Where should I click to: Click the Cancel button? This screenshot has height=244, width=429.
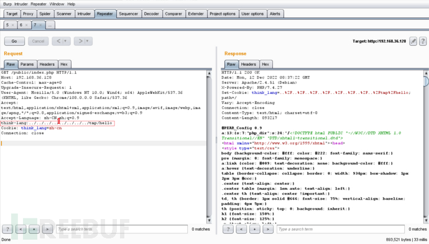coord(38,41)
